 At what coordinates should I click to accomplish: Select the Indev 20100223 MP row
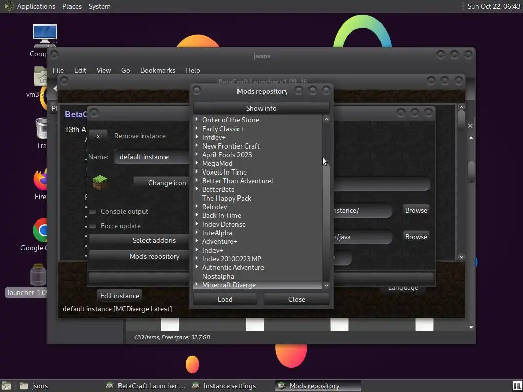click(x=258, y=259)
